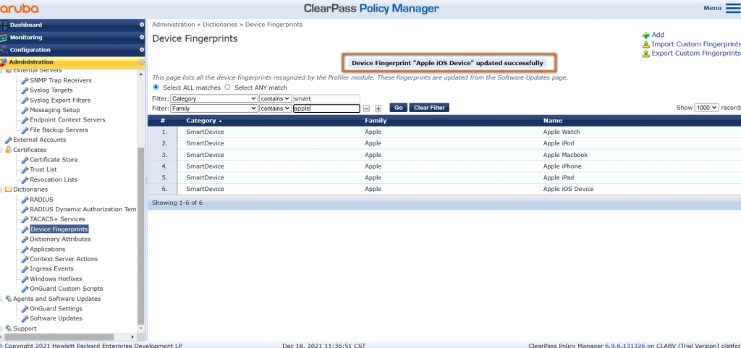The image size is (741, 348).
Task: Select the Apple Watch row
Action: pos(444,132)
